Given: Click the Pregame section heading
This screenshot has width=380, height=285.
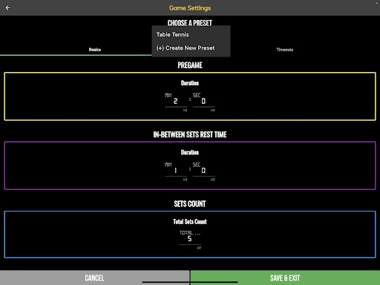Looking at the screenshot, I should coord(190,65).
